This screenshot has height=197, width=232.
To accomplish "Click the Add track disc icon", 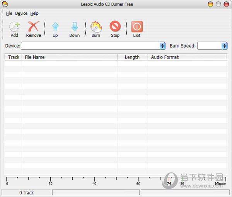I will (14, 27).
